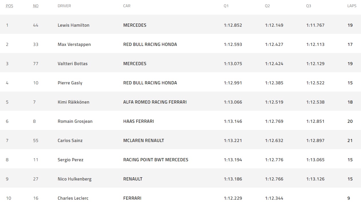
Task: Click the Q1 column header
Action: click(x=226, y=6)
